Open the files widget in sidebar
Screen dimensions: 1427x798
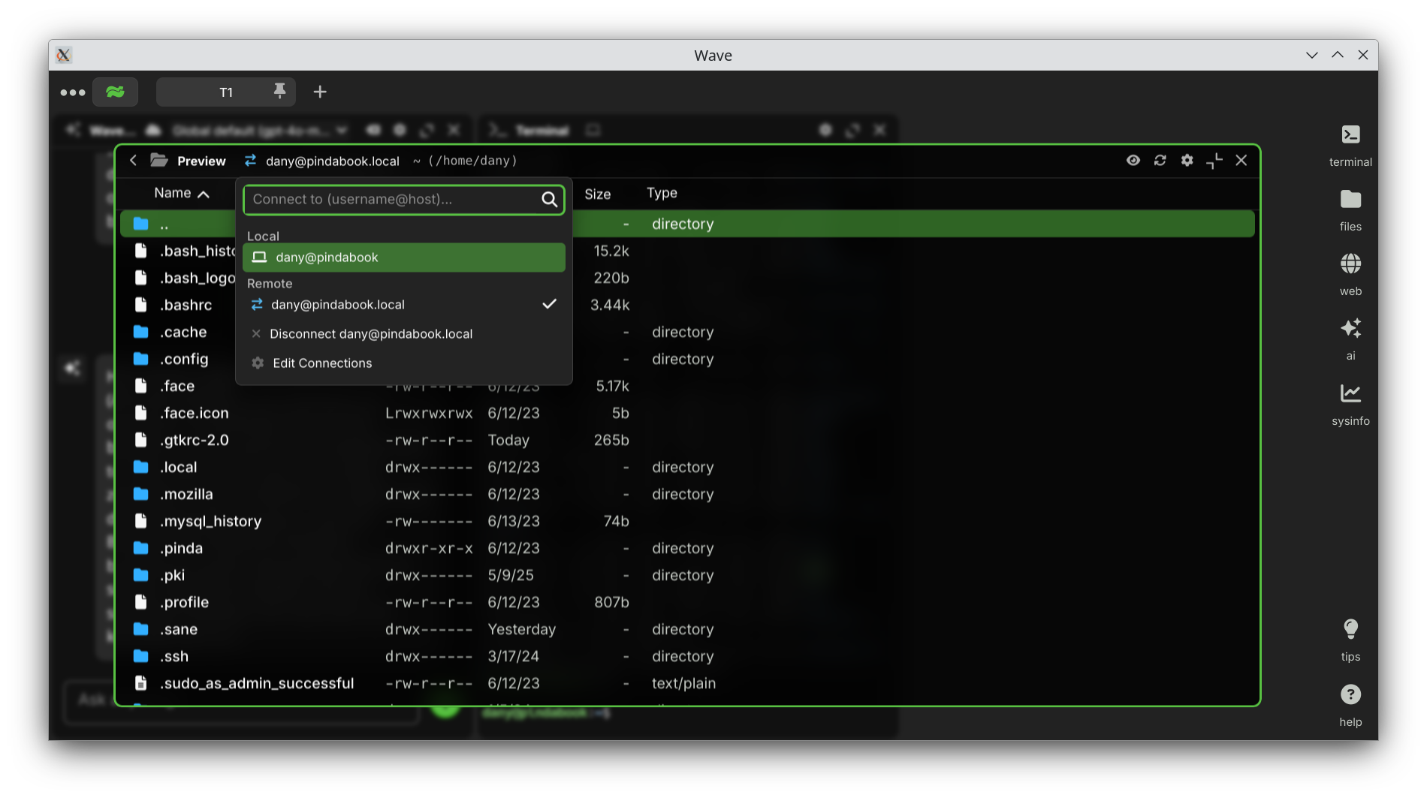point(1350,210)
